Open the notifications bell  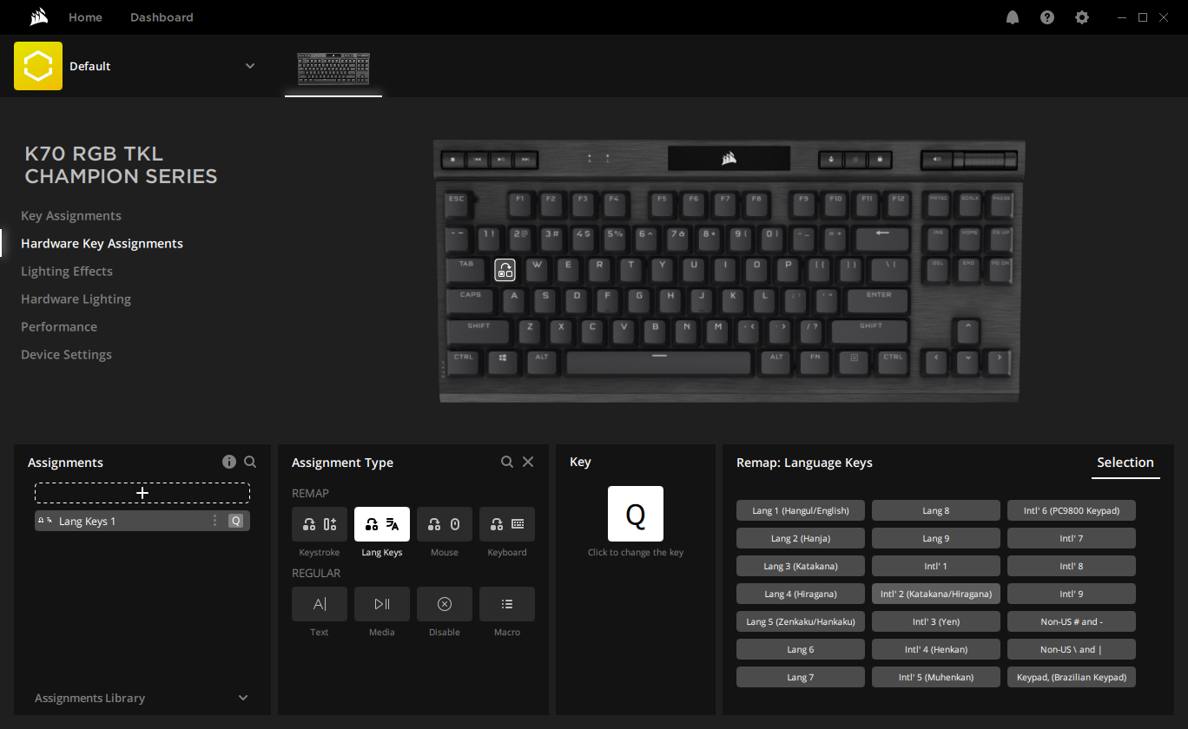[1012, 17]
